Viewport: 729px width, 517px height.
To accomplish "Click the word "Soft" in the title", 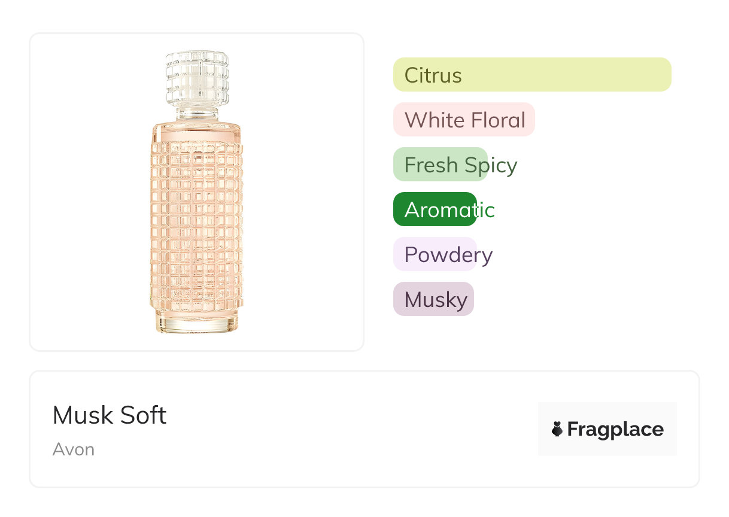I will point(144,415).
